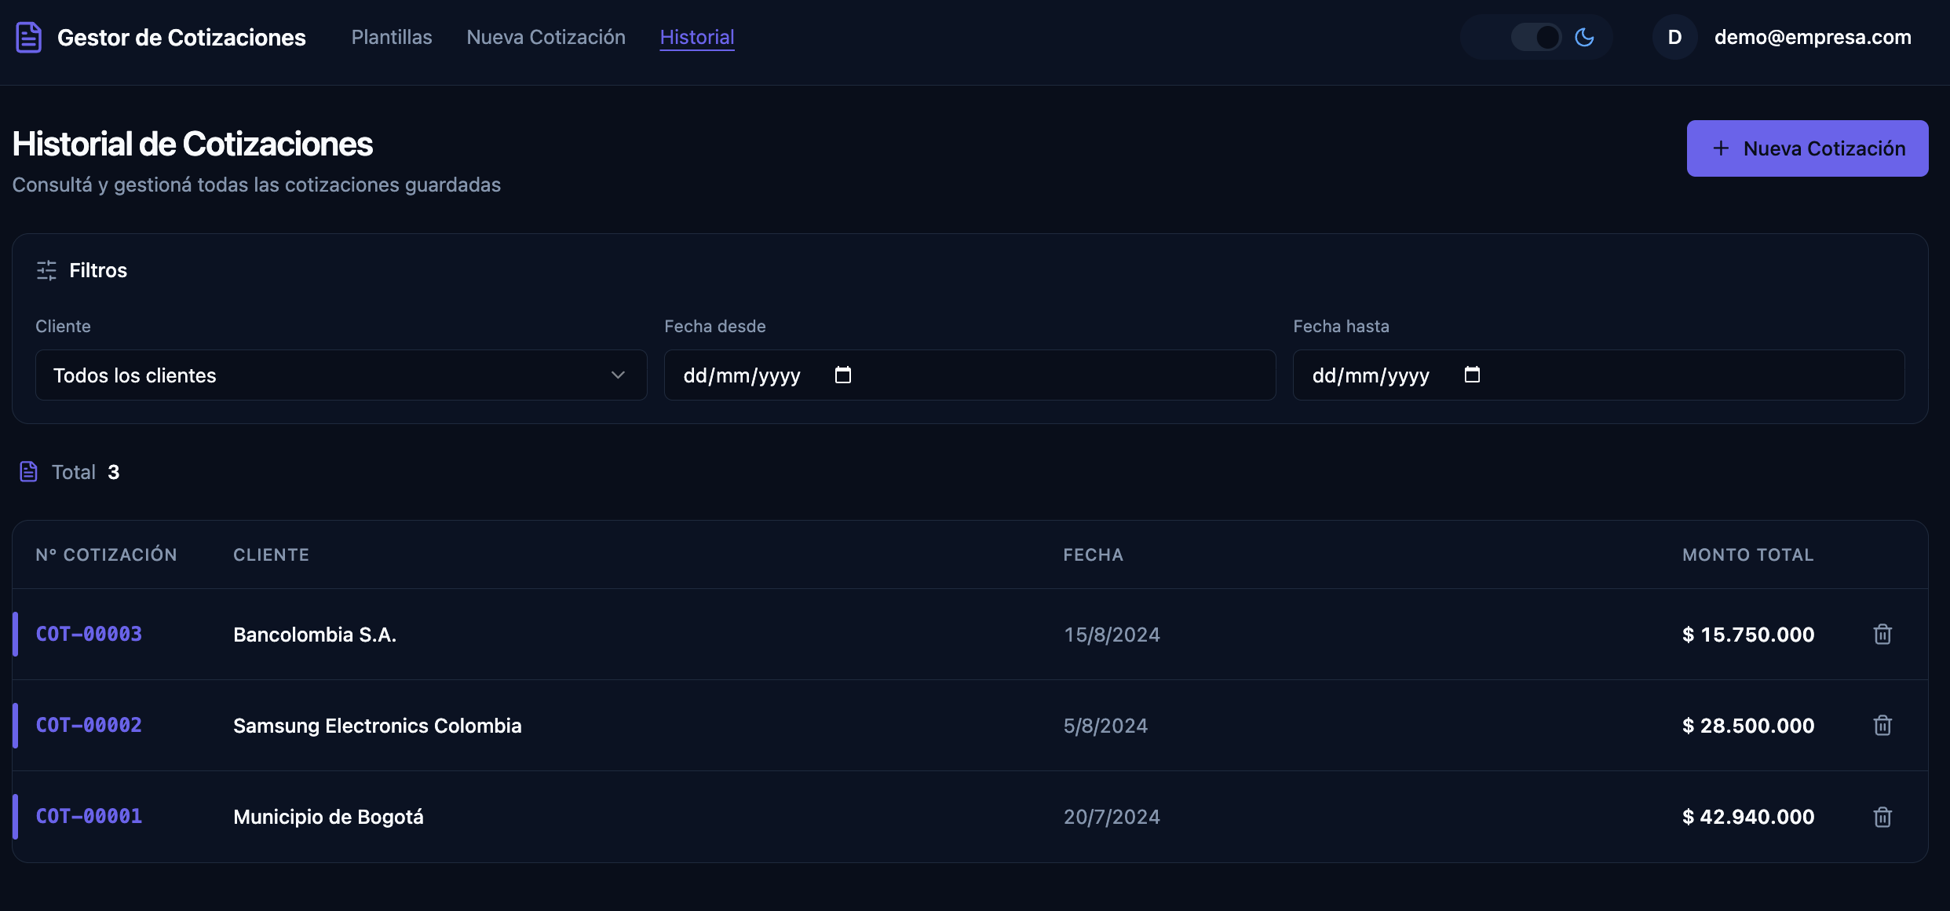1950x911 pixels.
Task: Click the amount $ 28.500.000
Action: click(1748, 726)
